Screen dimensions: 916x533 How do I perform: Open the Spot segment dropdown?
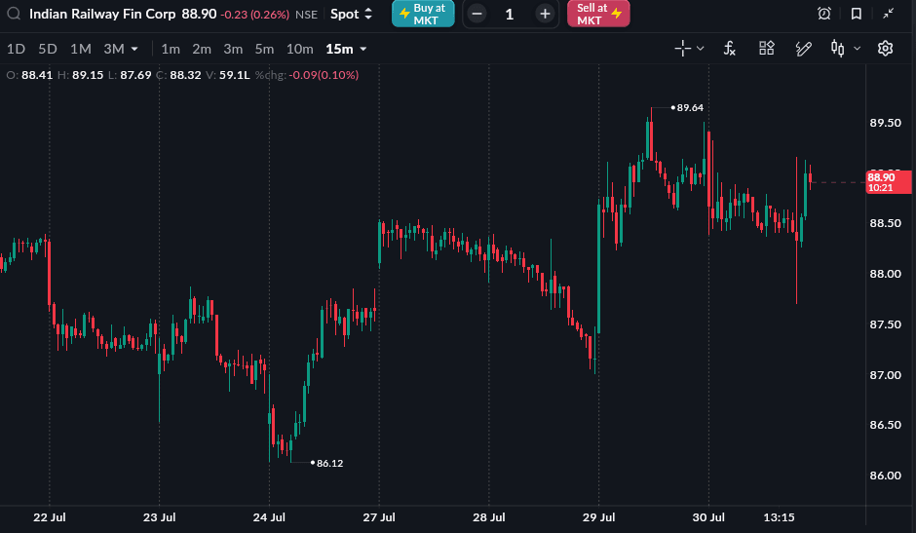pos(351,14)
